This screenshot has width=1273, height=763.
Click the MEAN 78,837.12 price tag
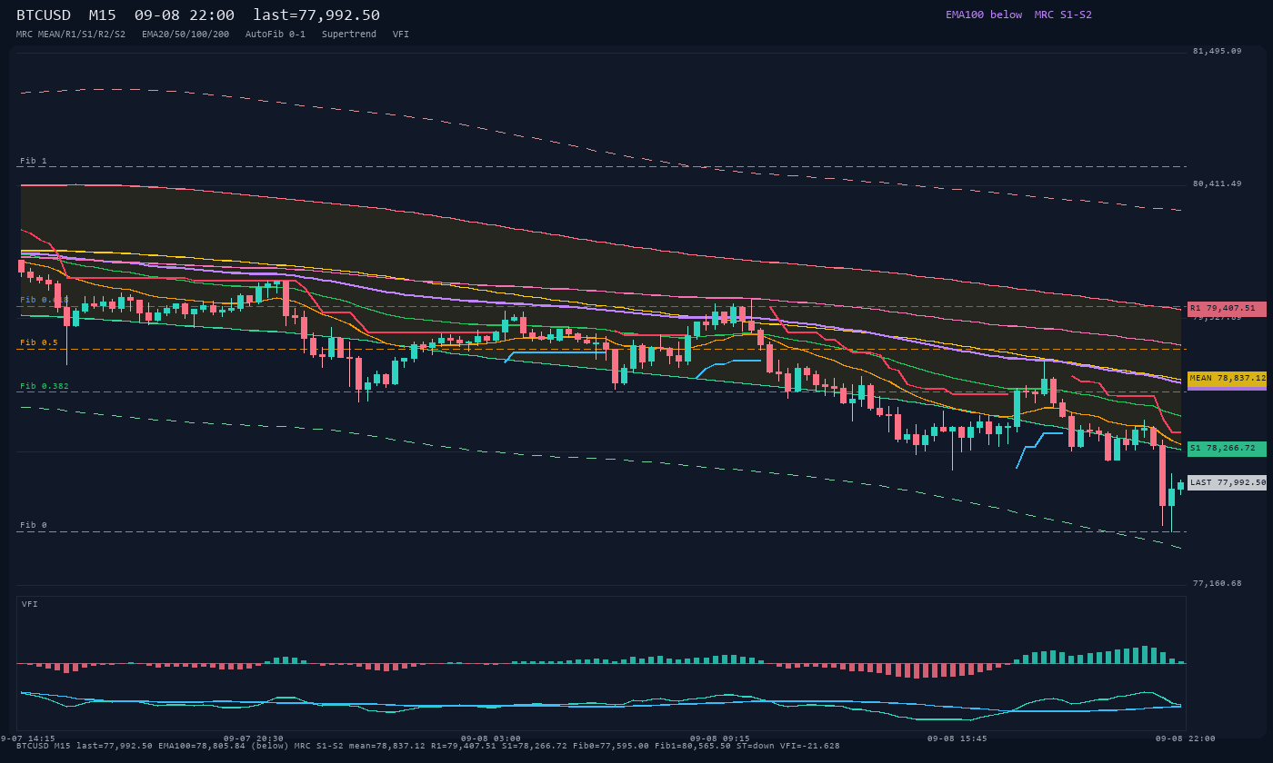(1227, 379)
